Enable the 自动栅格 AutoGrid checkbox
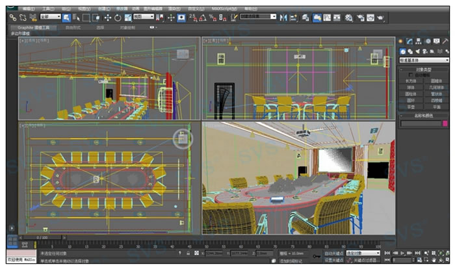Screen dimensions: 455x269 409,75
